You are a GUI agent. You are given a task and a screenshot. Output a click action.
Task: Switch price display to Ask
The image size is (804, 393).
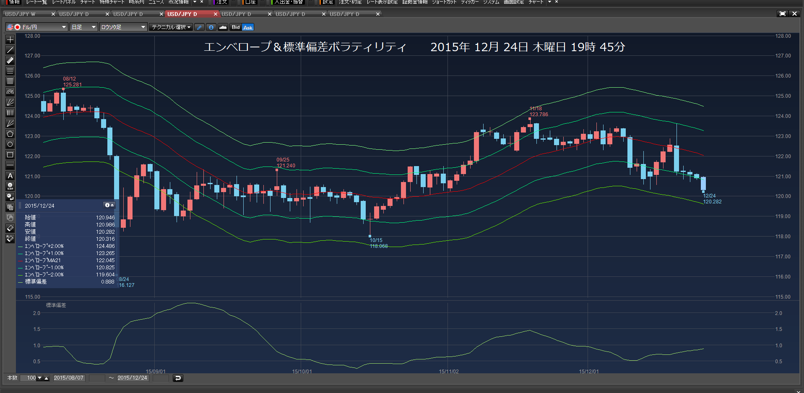[248, 27]
